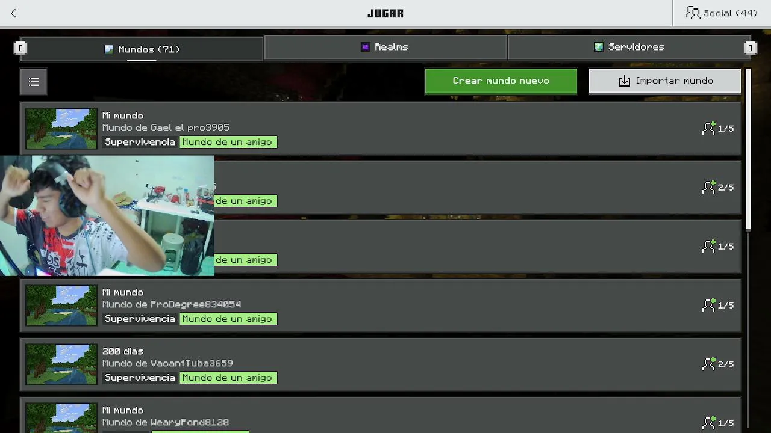This screenshot has width=771, height=433.
Task: Click player count icon for ProDegree834054 world
Action: pos(709,305)
